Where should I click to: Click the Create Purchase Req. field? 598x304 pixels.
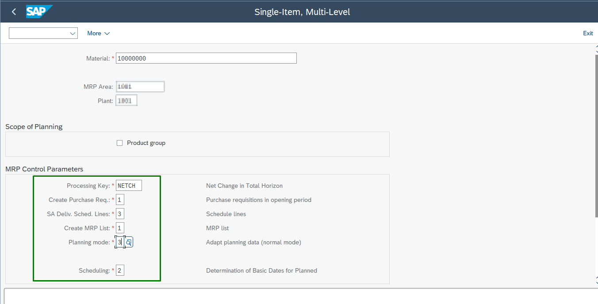pos(120,200)
